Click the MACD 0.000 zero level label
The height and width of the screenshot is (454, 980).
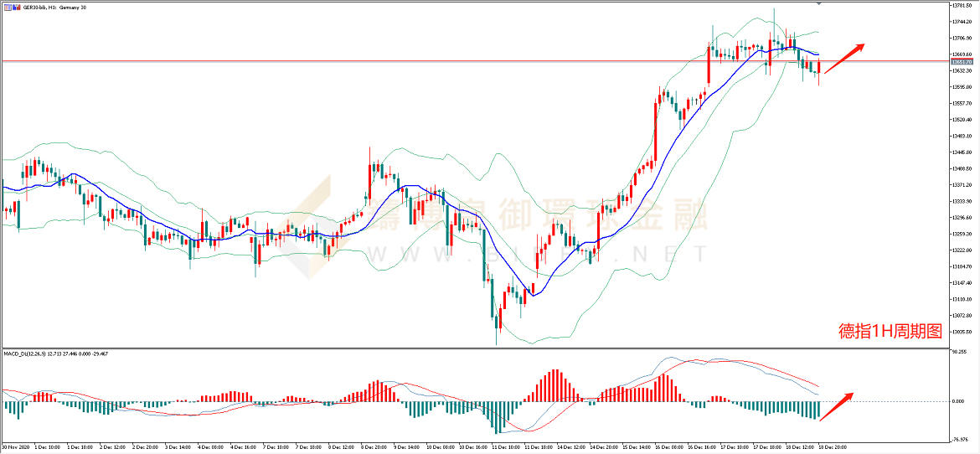coord(957,401)
